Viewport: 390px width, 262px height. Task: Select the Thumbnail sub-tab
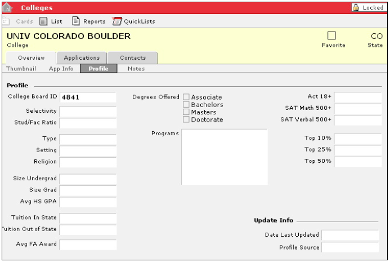[21, 69]
